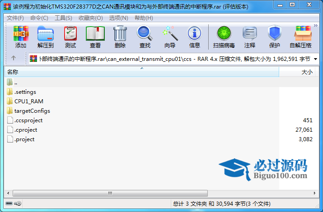323x212 pixels.
Task: Expand hidden toolbar items chevron
Action: (x=316, y=26)
